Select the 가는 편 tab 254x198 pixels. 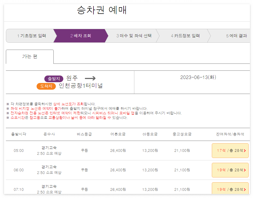click(30, 57)
